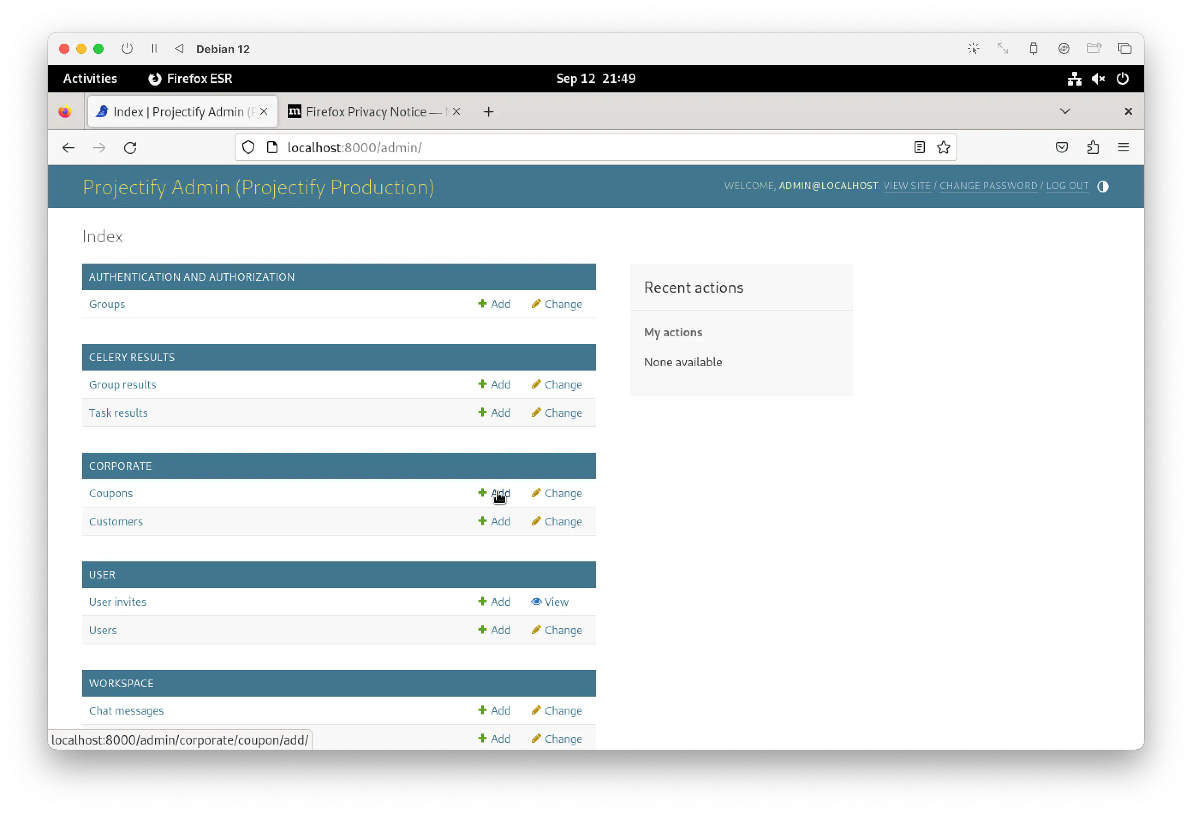Viewport: 1192px width, 813px height.
Task: Click Change for Users
Action: coord(557,630)
